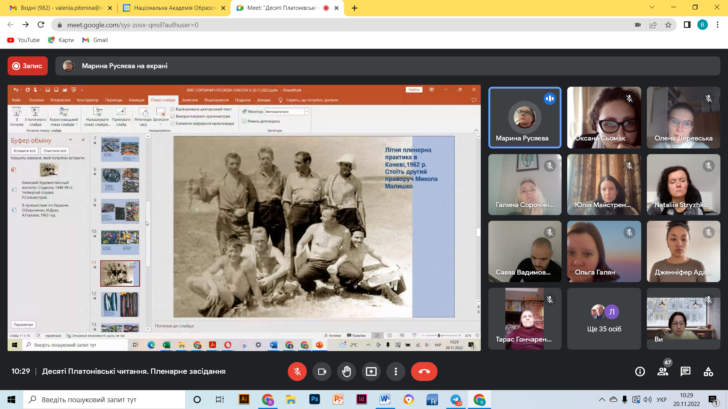
Task: Open Ще 35 осіб participants tile
Action: [x=604, y=318]
